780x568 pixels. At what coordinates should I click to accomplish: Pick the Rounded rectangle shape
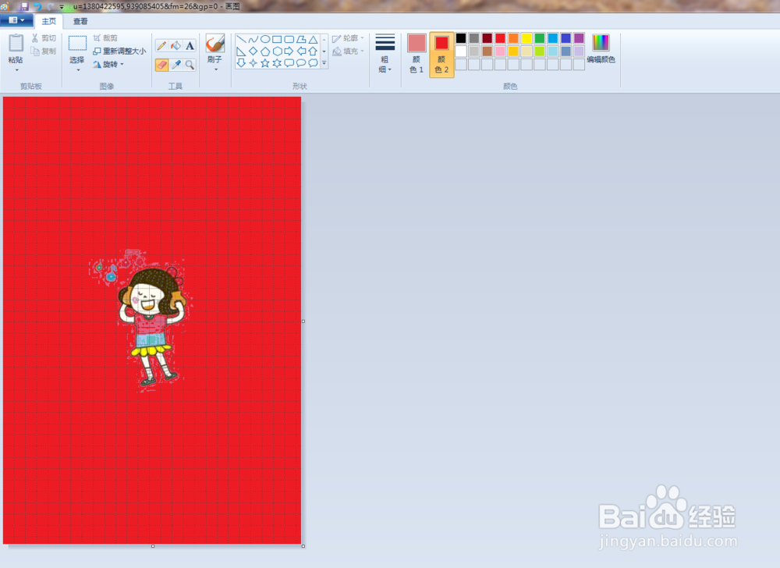pos(289,39)
